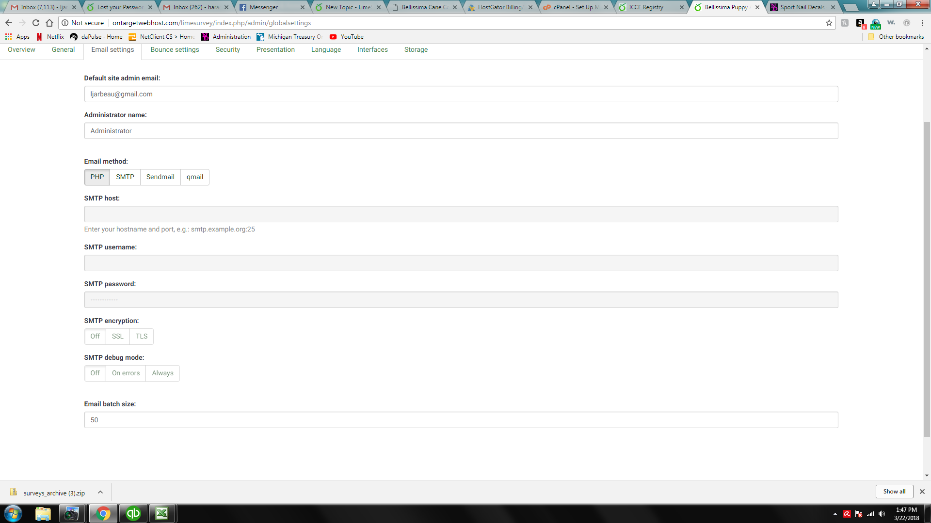Click the browser reload icon
This screenshot has height=523, width=931.
(36, 23)
